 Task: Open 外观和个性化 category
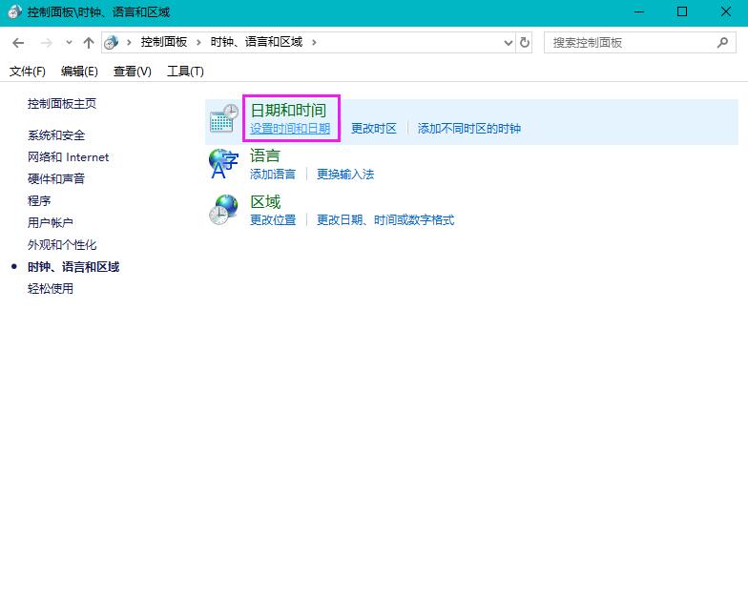pyautogui.click(x=62, y=244)
